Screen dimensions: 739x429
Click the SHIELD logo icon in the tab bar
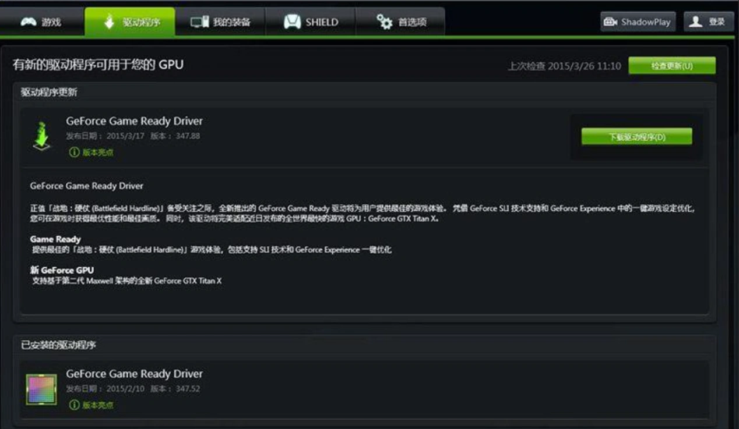point(292,22)
